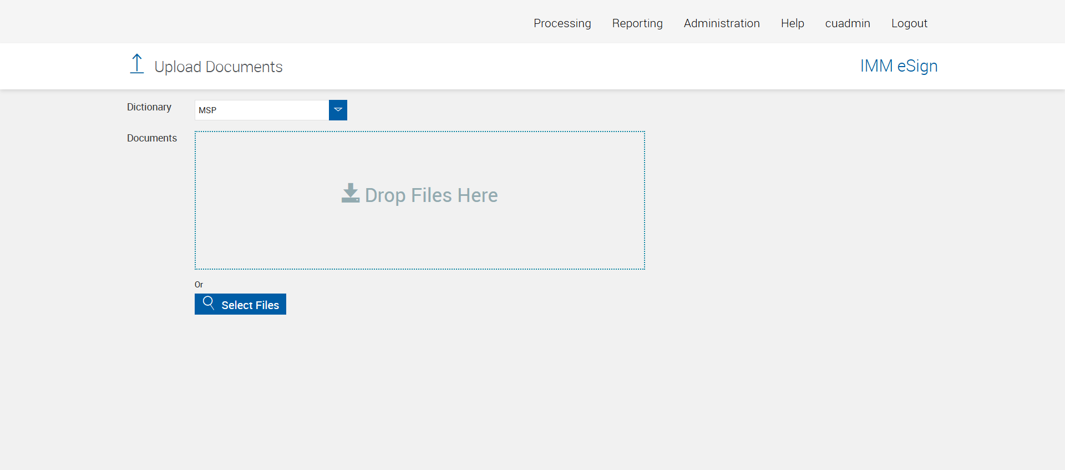Click the download tray icon in drop zone

[351, 193]
